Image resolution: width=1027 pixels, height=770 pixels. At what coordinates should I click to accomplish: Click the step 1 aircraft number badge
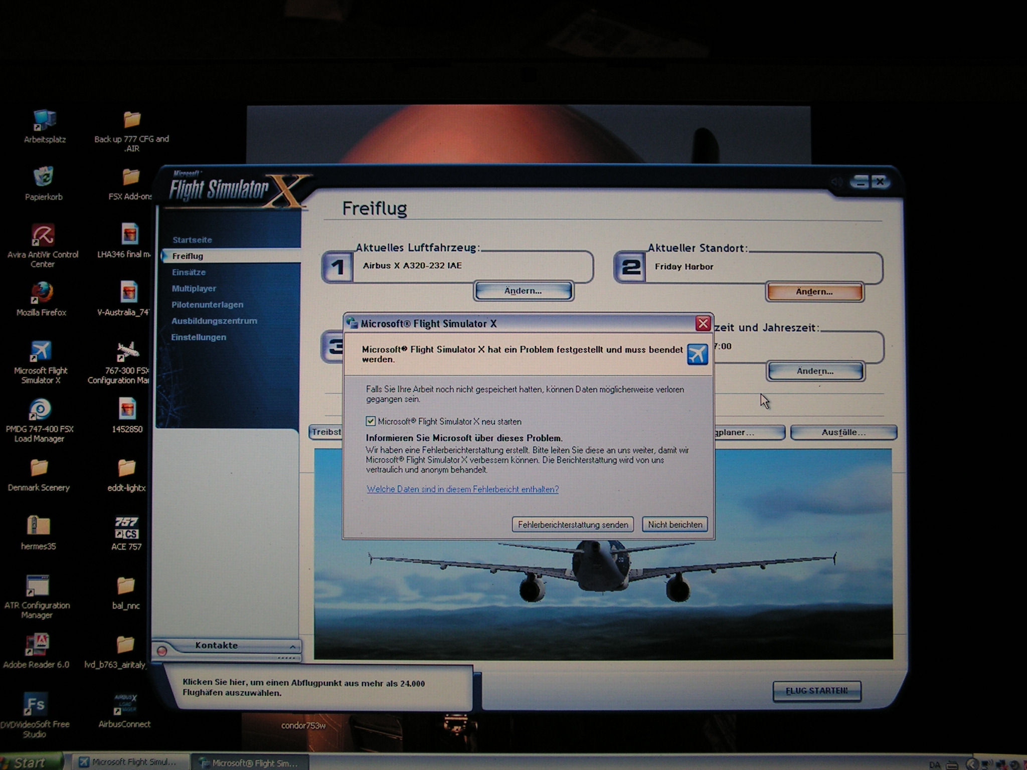(x=337, y=267)
